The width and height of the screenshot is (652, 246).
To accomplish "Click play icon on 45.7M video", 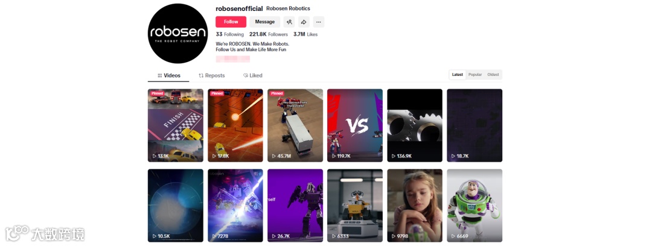I will [x=274, y=156].
